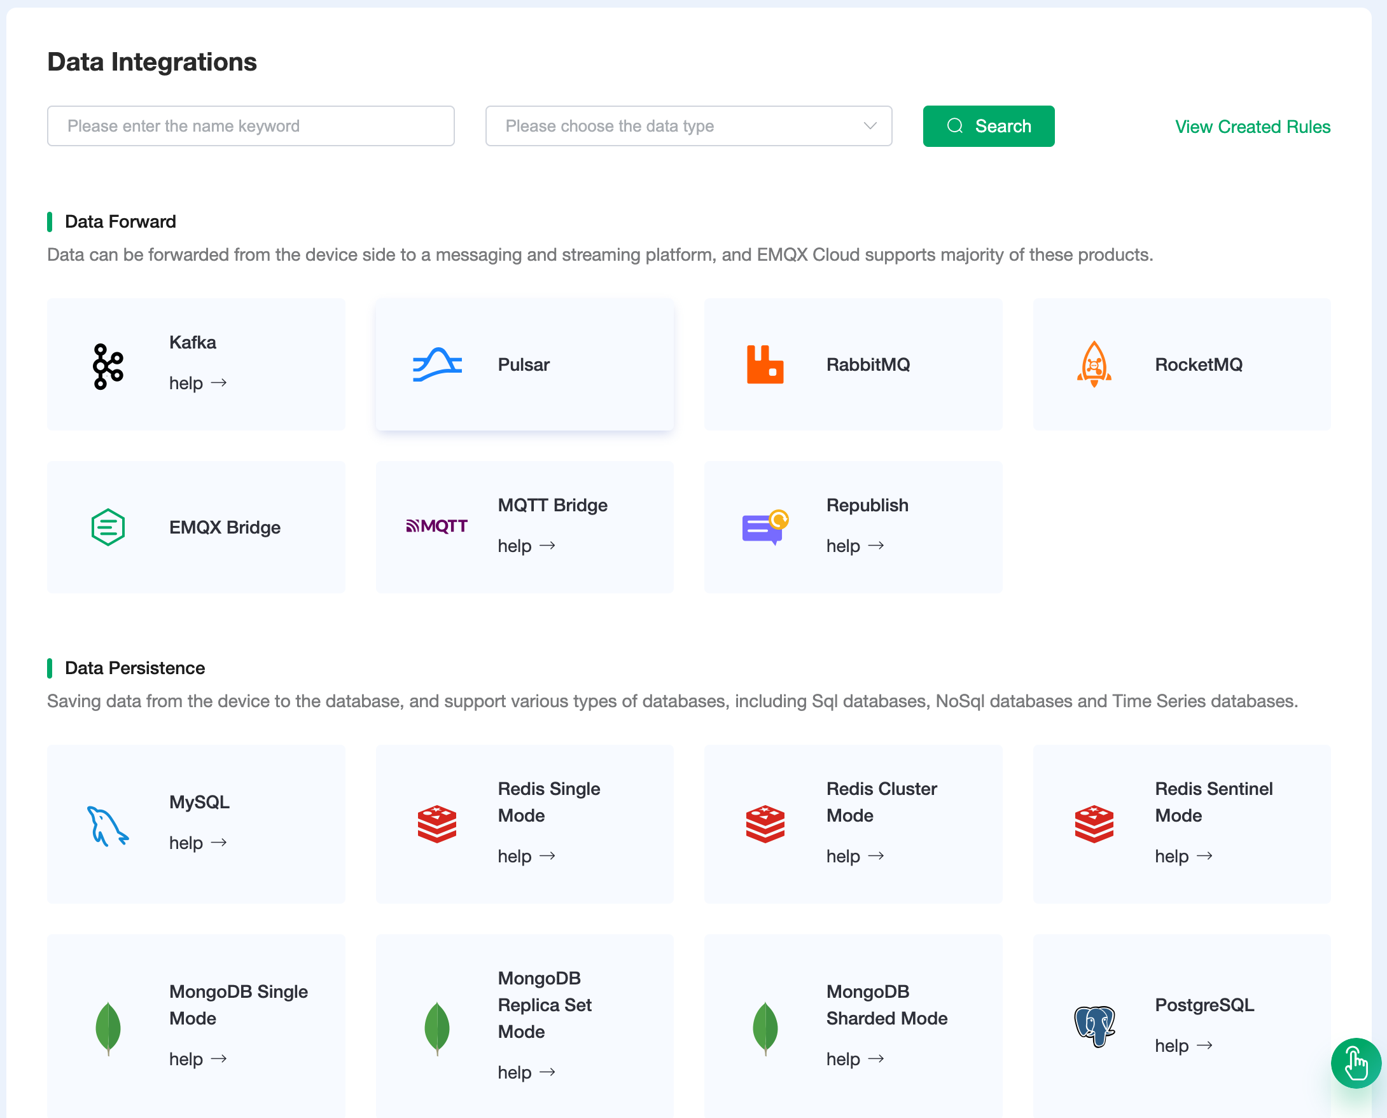Click the Data Persistence section heading
The image size is (1387, 1118).
135,668
